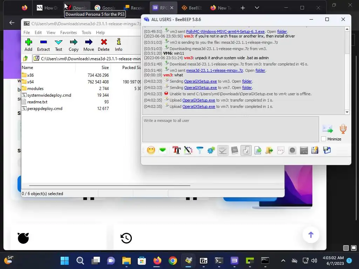Click the Copy icon in 7-Zip toolbar
The image size is (359, 269).
coord(74,45)
